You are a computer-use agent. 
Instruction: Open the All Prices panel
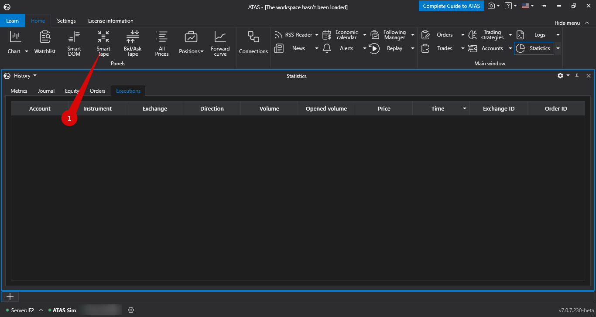[162, 43]
